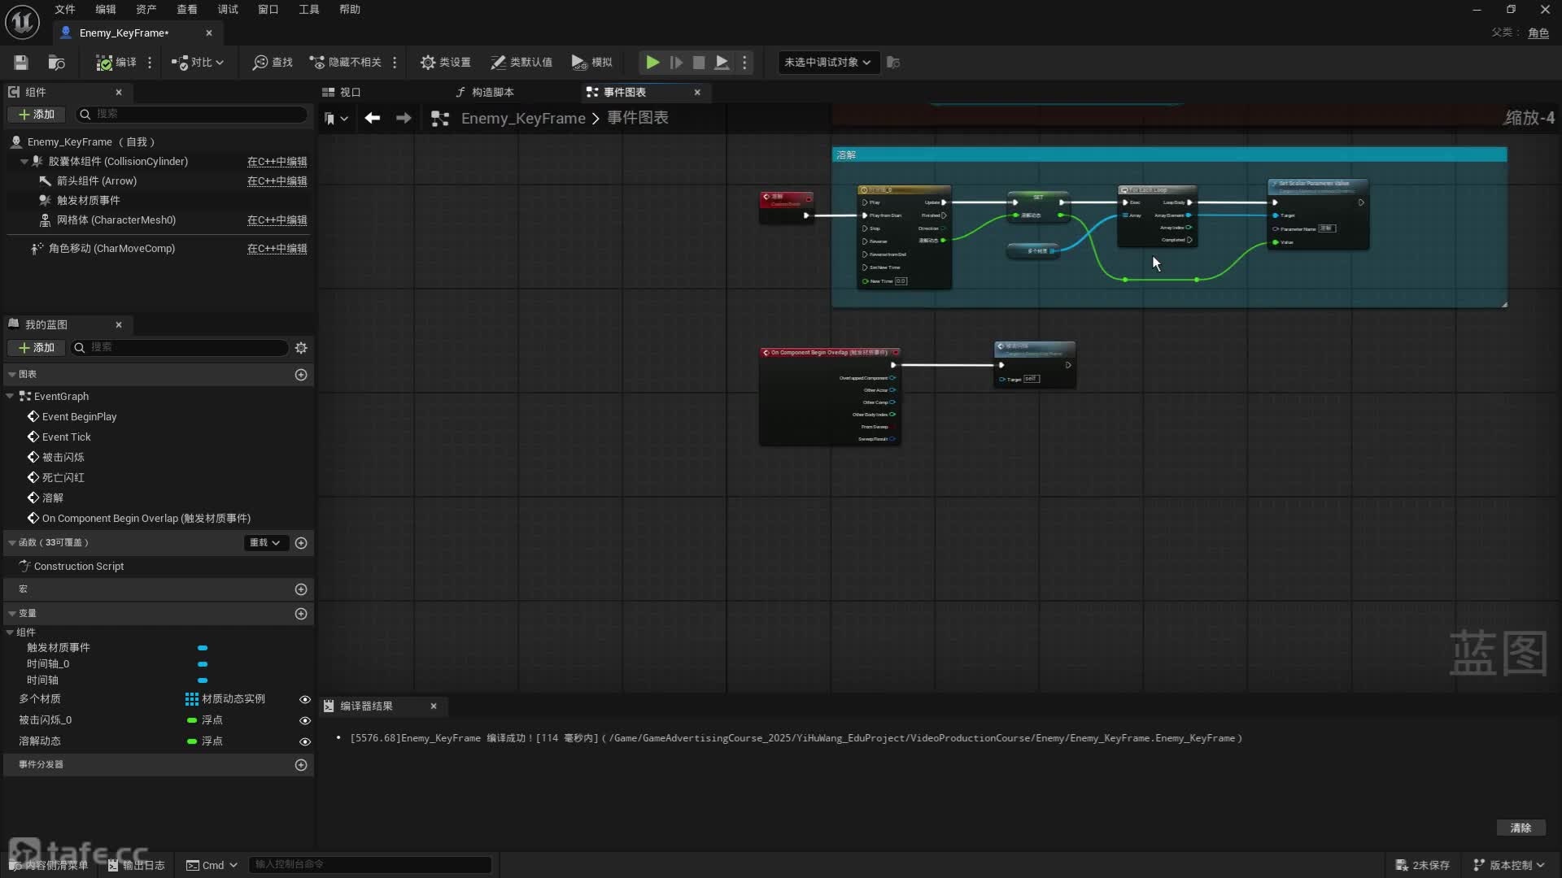Screen dimensions: 1562x878
Task: Open 类设置 class settings
Action: tap(445, 63)
